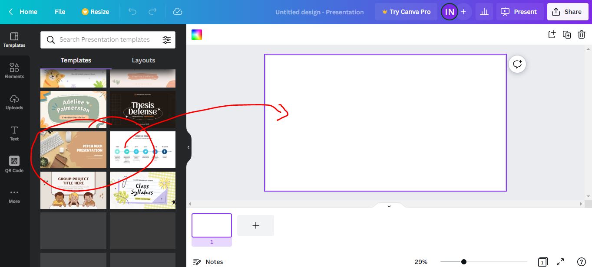Expand the area below the canvas

click(389, 205)
